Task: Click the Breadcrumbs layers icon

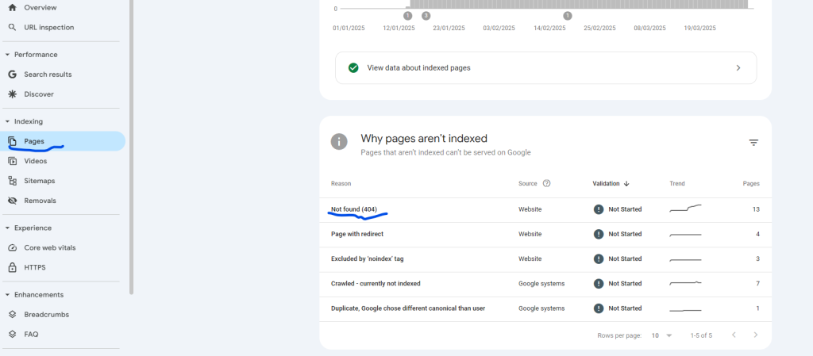Action: [x=13, y=315]
